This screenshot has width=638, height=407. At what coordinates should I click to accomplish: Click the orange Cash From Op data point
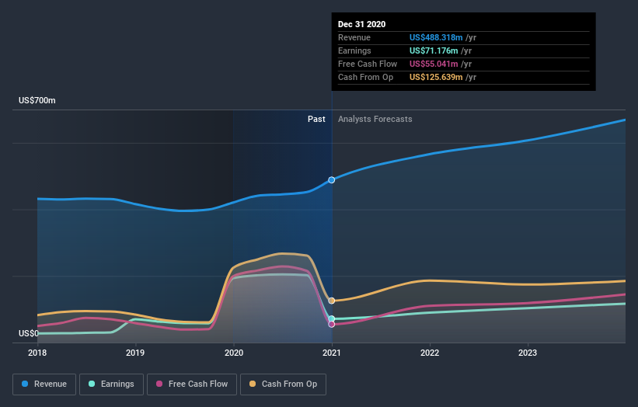click(x=332, y=301)
